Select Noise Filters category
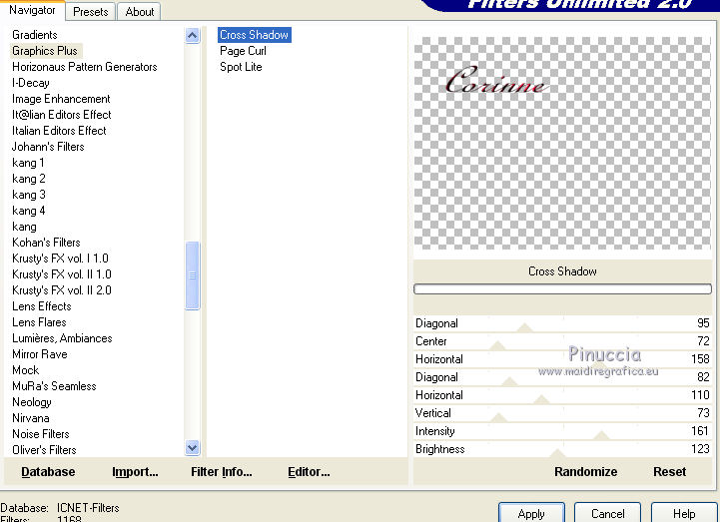 coord(40,434)
